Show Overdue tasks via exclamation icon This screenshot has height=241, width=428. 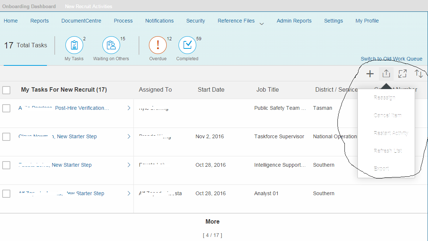[x=158, y=45]
